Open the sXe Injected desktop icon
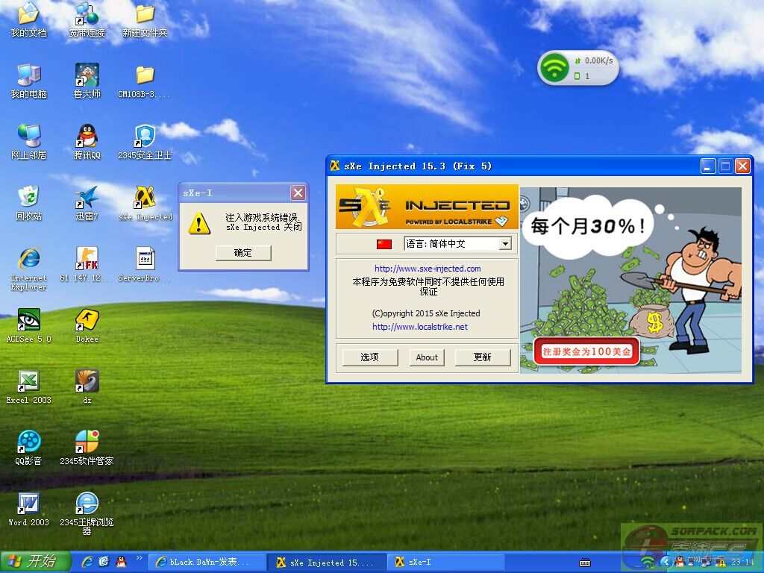Image resolution: width=764 pixels, height=573 pixels. (145, 198)
